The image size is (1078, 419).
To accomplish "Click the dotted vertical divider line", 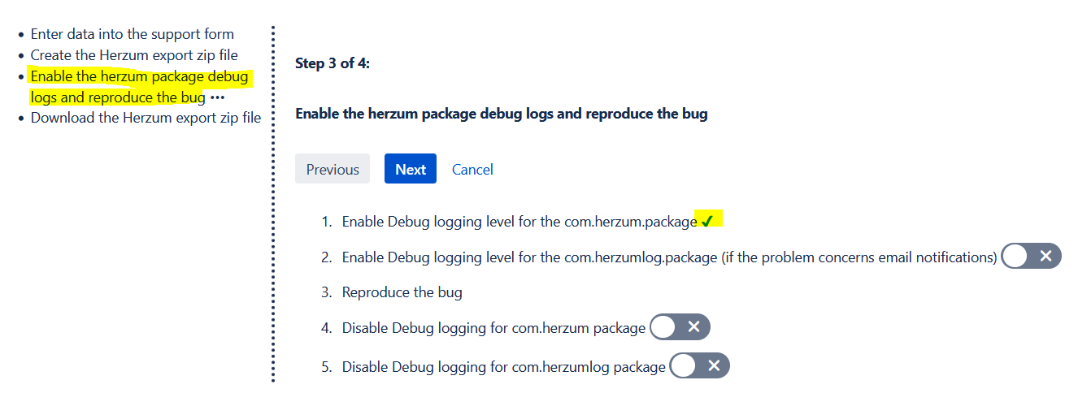I will click(274, 203).
